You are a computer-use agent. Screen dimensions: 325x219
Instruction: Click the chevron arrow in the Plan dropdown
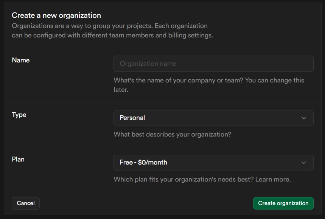tap(303, 163)
